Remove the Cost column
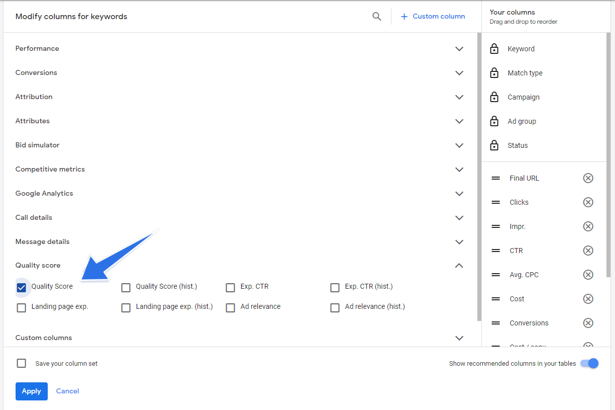The image size is (615, 410). (588, 299)
